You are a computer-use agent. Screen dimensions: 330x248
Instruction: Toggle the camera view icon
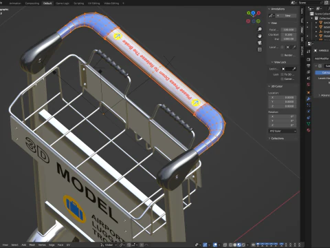(x=260, y=43)
